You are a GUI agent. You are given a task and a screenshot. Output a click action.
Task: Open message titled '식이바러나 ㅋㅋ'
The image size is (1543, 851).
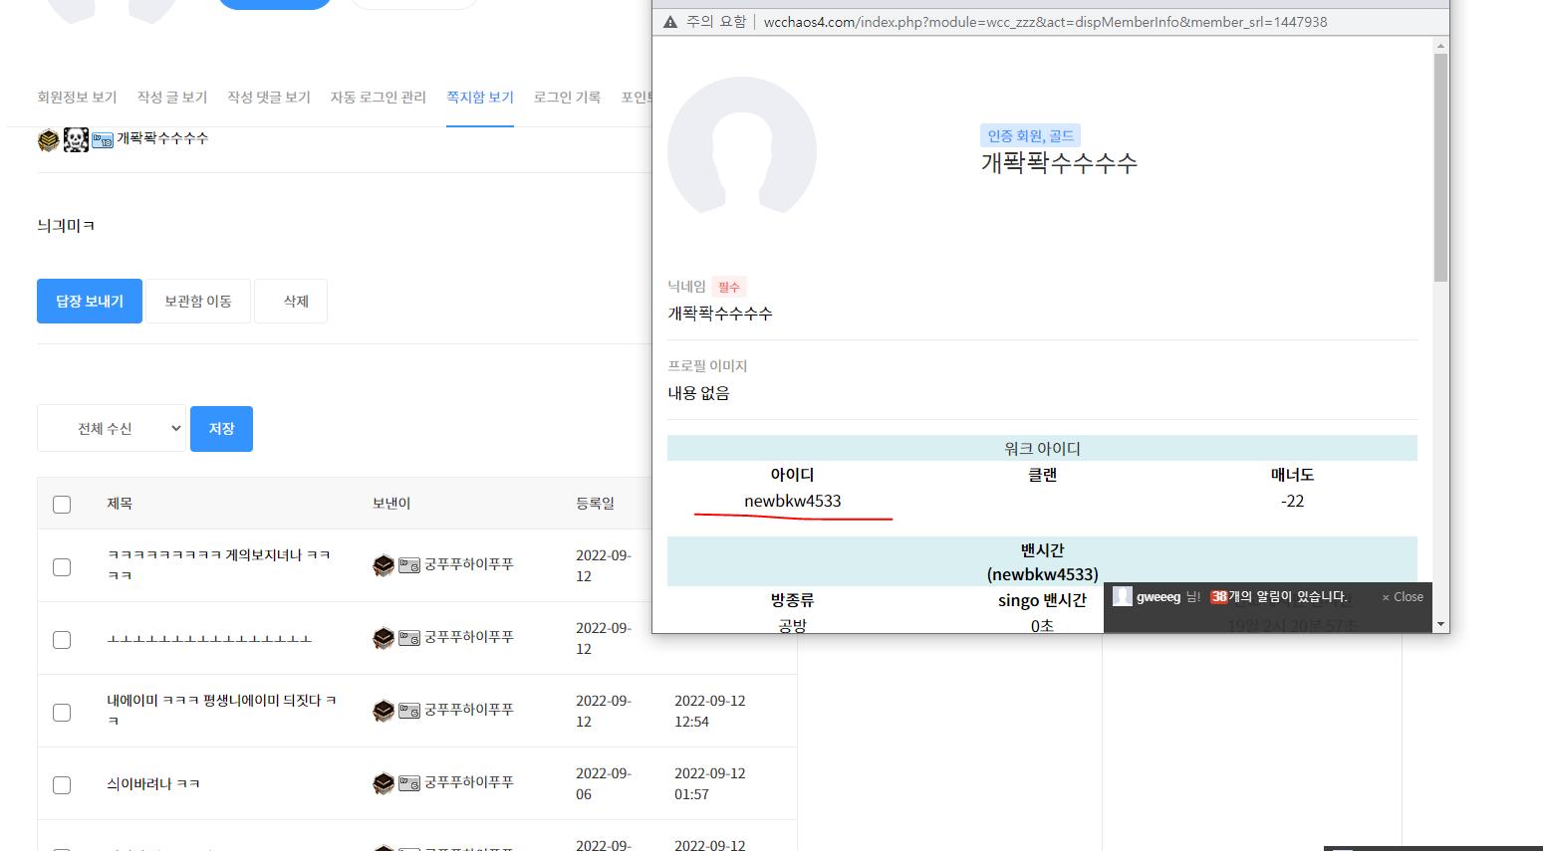[153, 784]
